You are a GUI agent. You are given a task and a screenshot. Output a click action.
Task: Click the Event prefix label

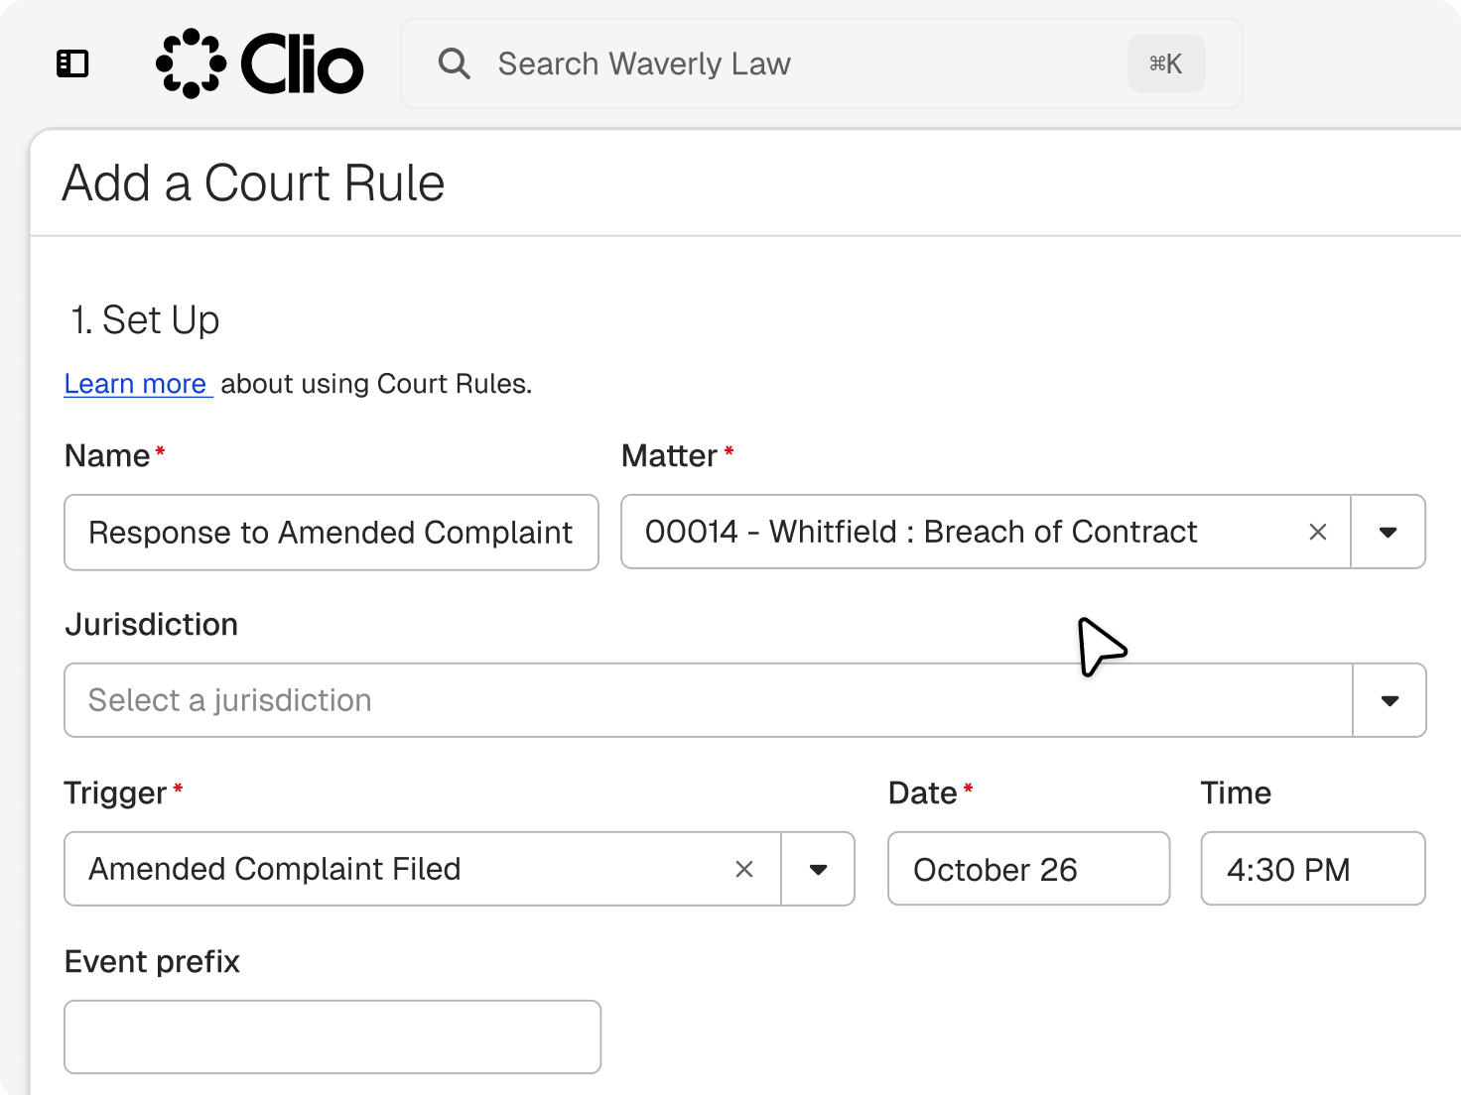tap(153, 962)
